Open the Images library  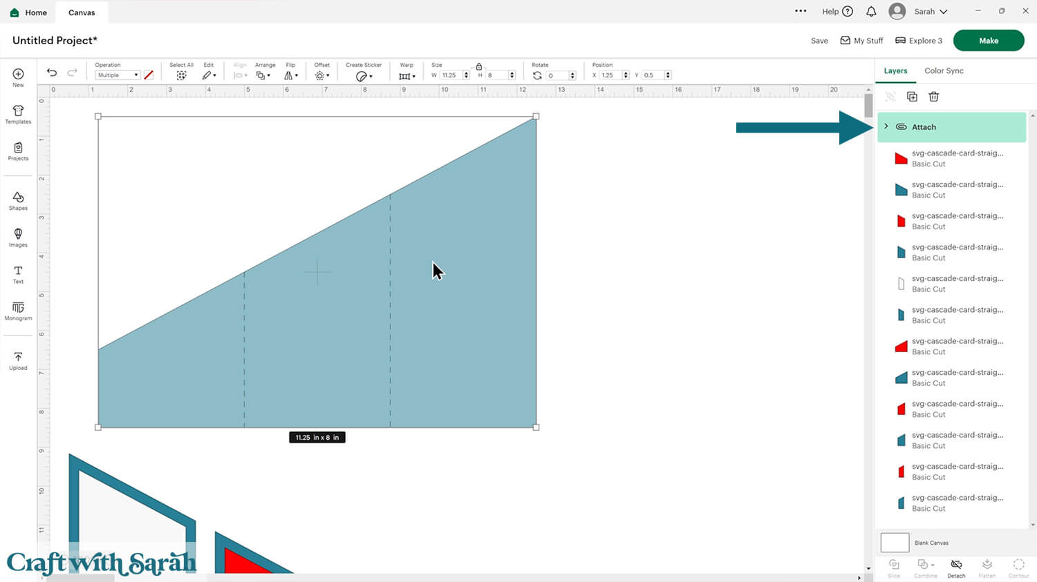(18, 237)
